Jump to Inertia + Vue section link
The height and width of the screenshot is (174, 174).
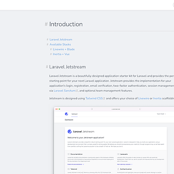point(61,54)
